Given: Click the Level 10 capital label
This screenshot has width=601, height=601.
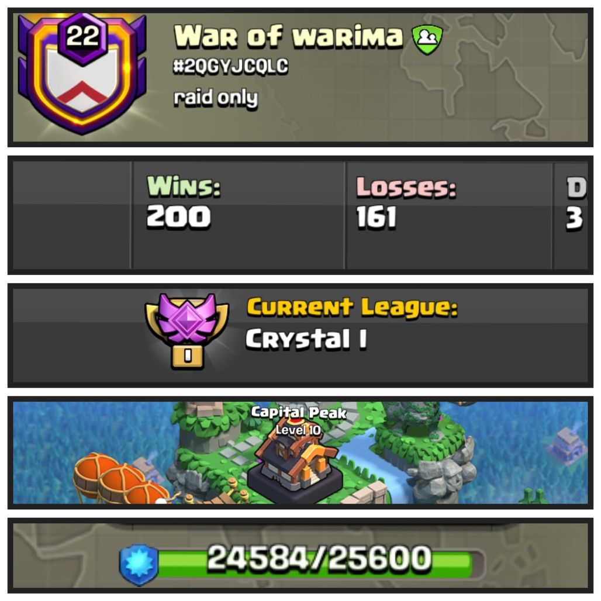Looking at the screenshot, I should point(298,430).
